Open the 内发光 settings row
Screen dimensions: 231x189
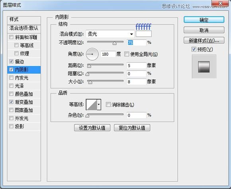click(24, 78)
